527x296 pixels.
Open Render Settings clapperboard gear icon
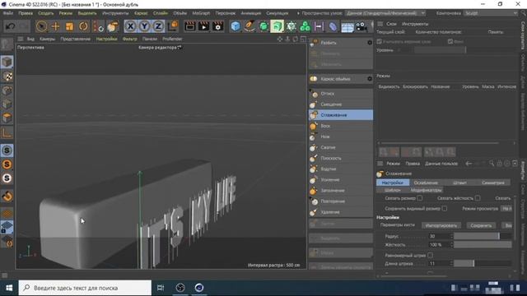pos(217,26)
